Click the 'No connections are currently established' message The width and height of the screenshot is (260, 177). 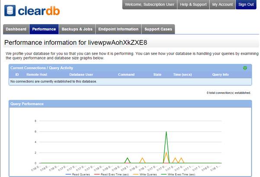click(x=54, y=81)
